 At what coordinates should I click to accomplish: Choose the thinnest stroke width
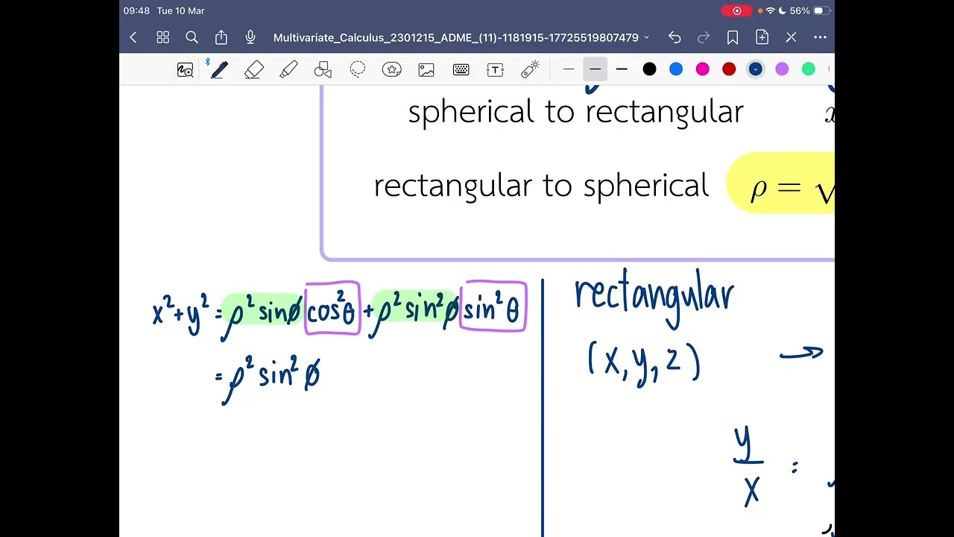[569, 69]
